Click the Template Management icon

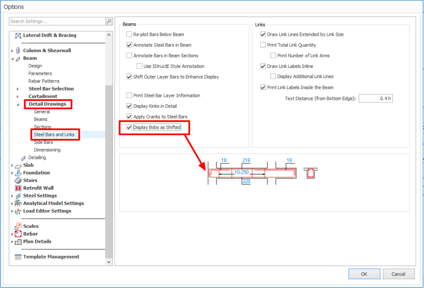coord(18,257)
